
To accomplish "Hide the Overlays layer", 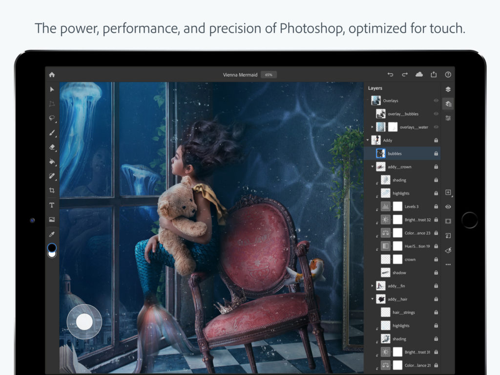I will (437, 100).
